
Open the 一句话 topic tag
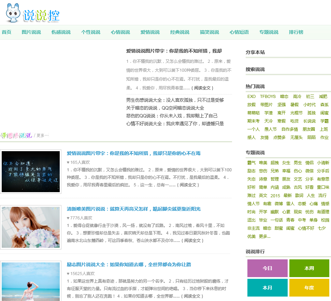pos(276,220)
